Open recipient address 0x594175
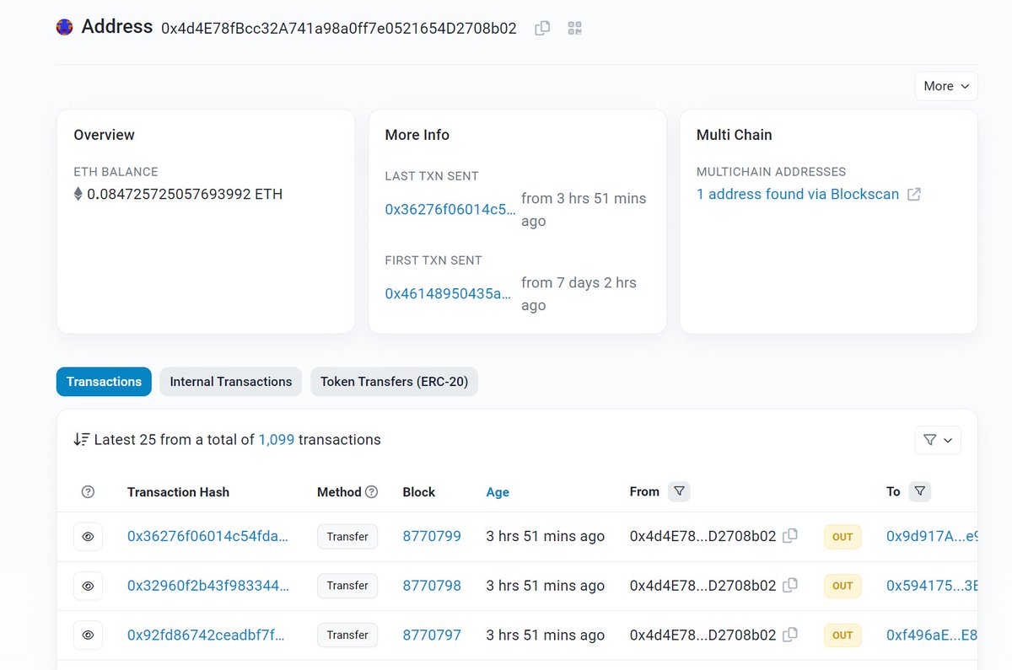This screenshot has height=670, width=1012. (932, 586)
